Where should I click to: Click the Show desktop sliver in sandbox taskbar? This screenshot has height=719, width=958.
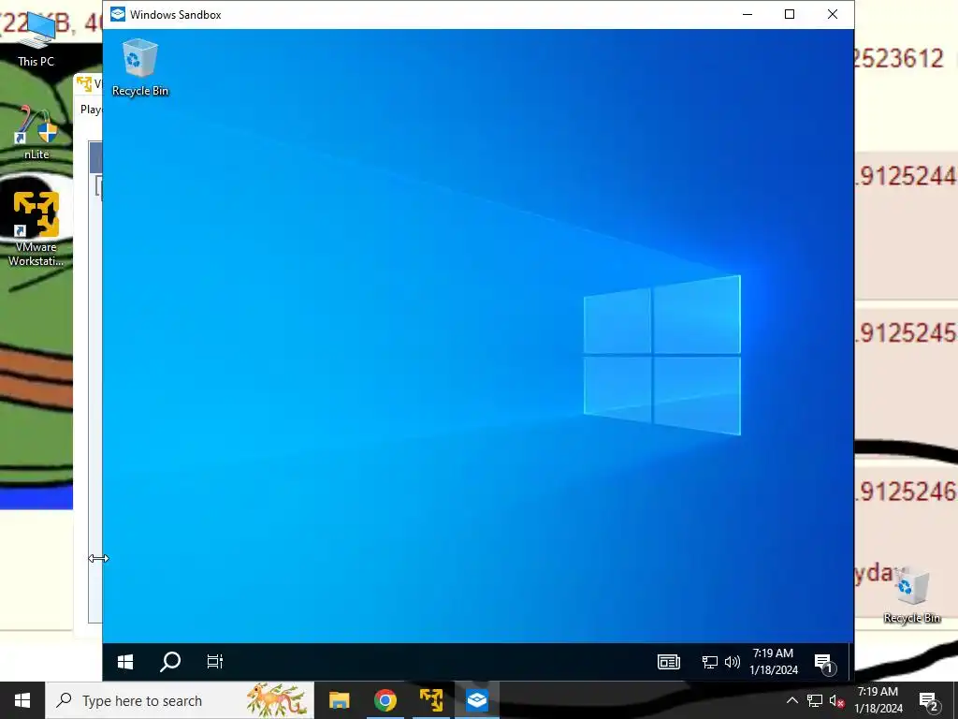[850, 662]
